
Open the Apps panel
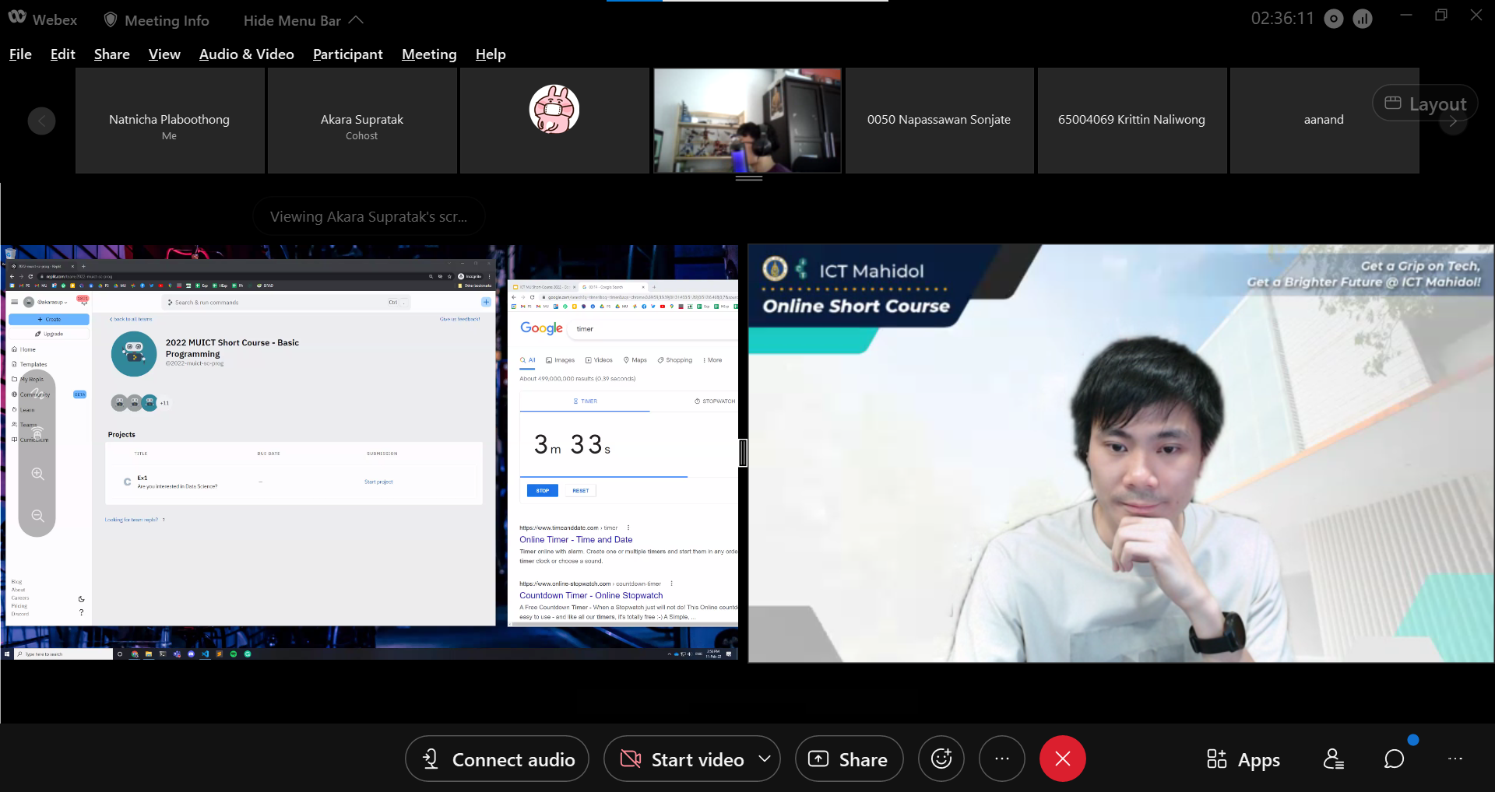[1243, 759]
